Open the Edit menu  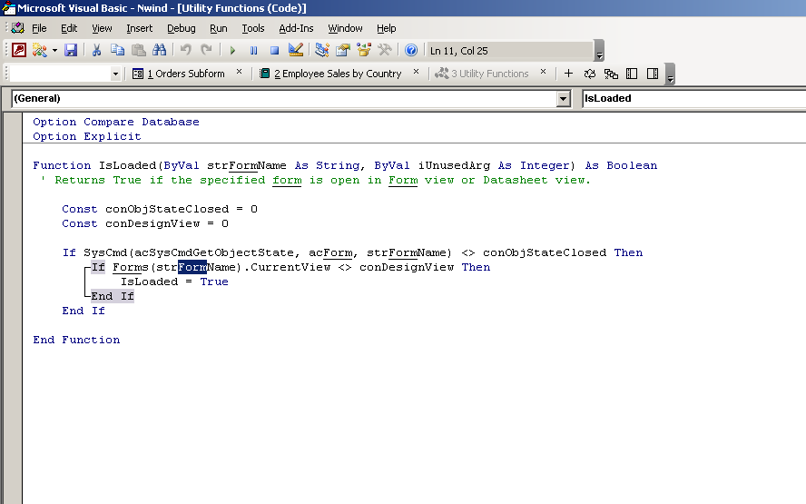69,28
